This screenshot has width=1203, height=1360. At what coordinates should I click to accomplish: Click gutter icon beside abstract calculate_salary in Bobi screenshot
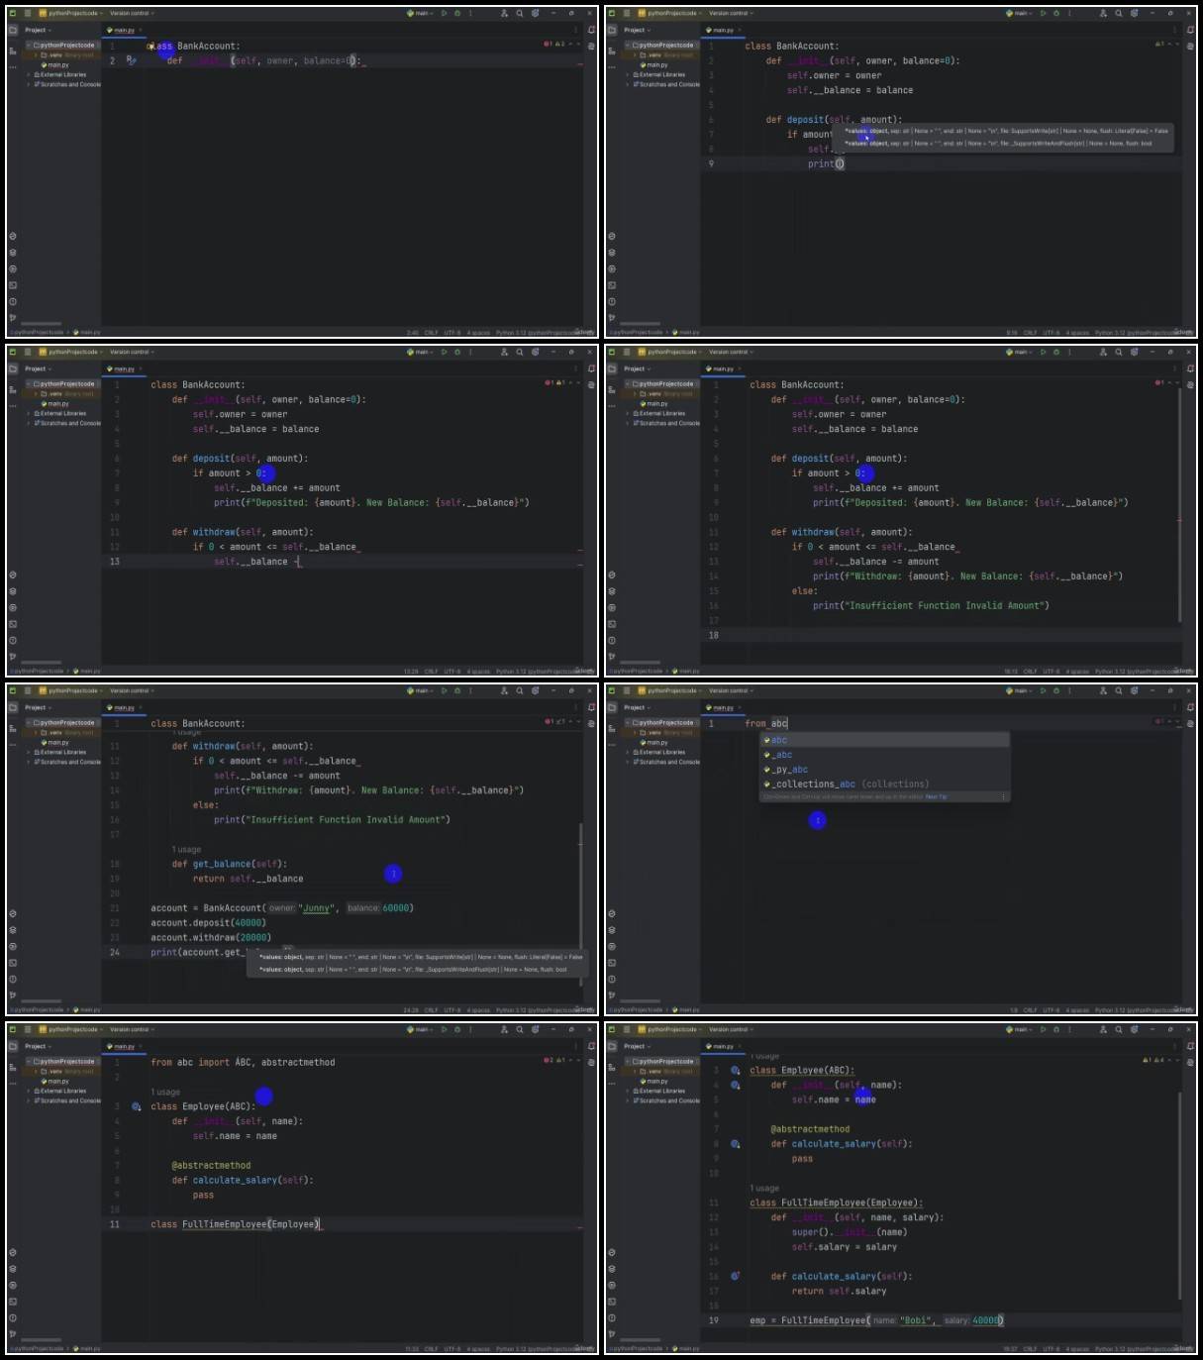pyautogui.click(x=735, y=1144)
